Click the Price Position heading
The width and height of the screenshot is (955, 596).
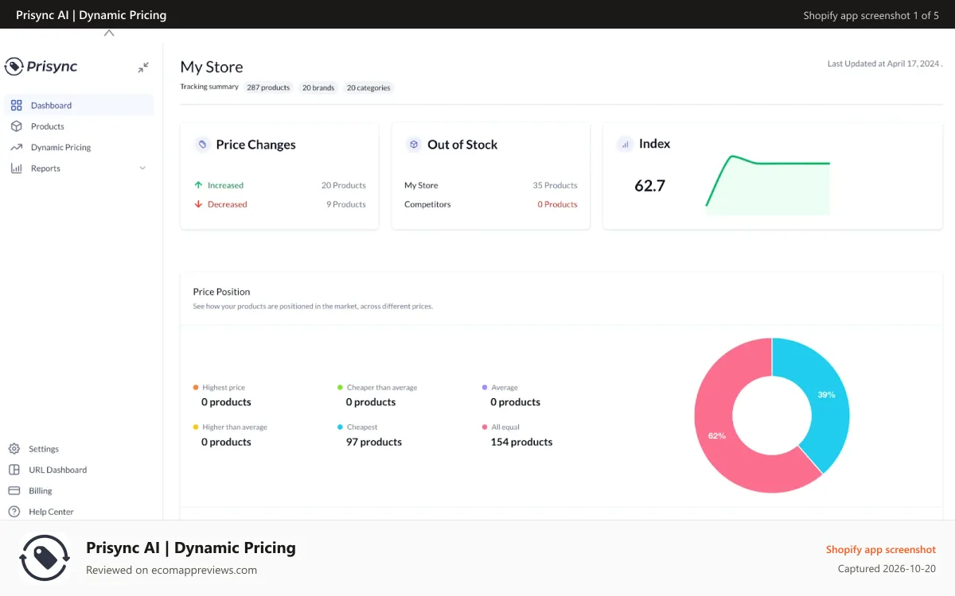click(x=221, y=292)
